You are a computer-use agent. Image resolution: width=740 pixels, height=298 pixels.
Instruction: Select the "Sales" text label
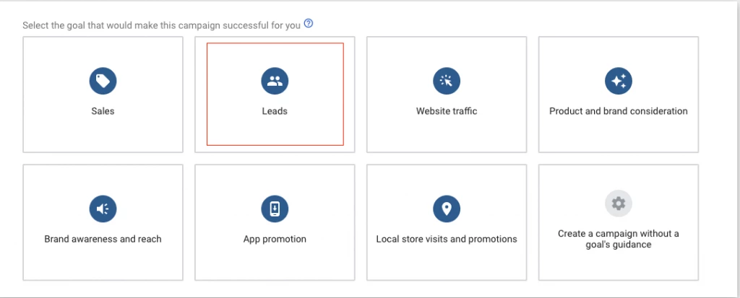click(103, 111)
